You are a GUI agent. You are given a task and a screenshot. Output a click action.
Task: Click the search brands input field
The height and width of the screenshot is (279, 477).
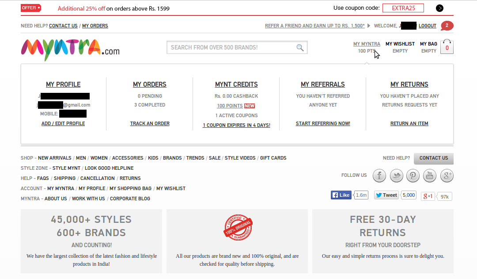click(x=237, y=47)
